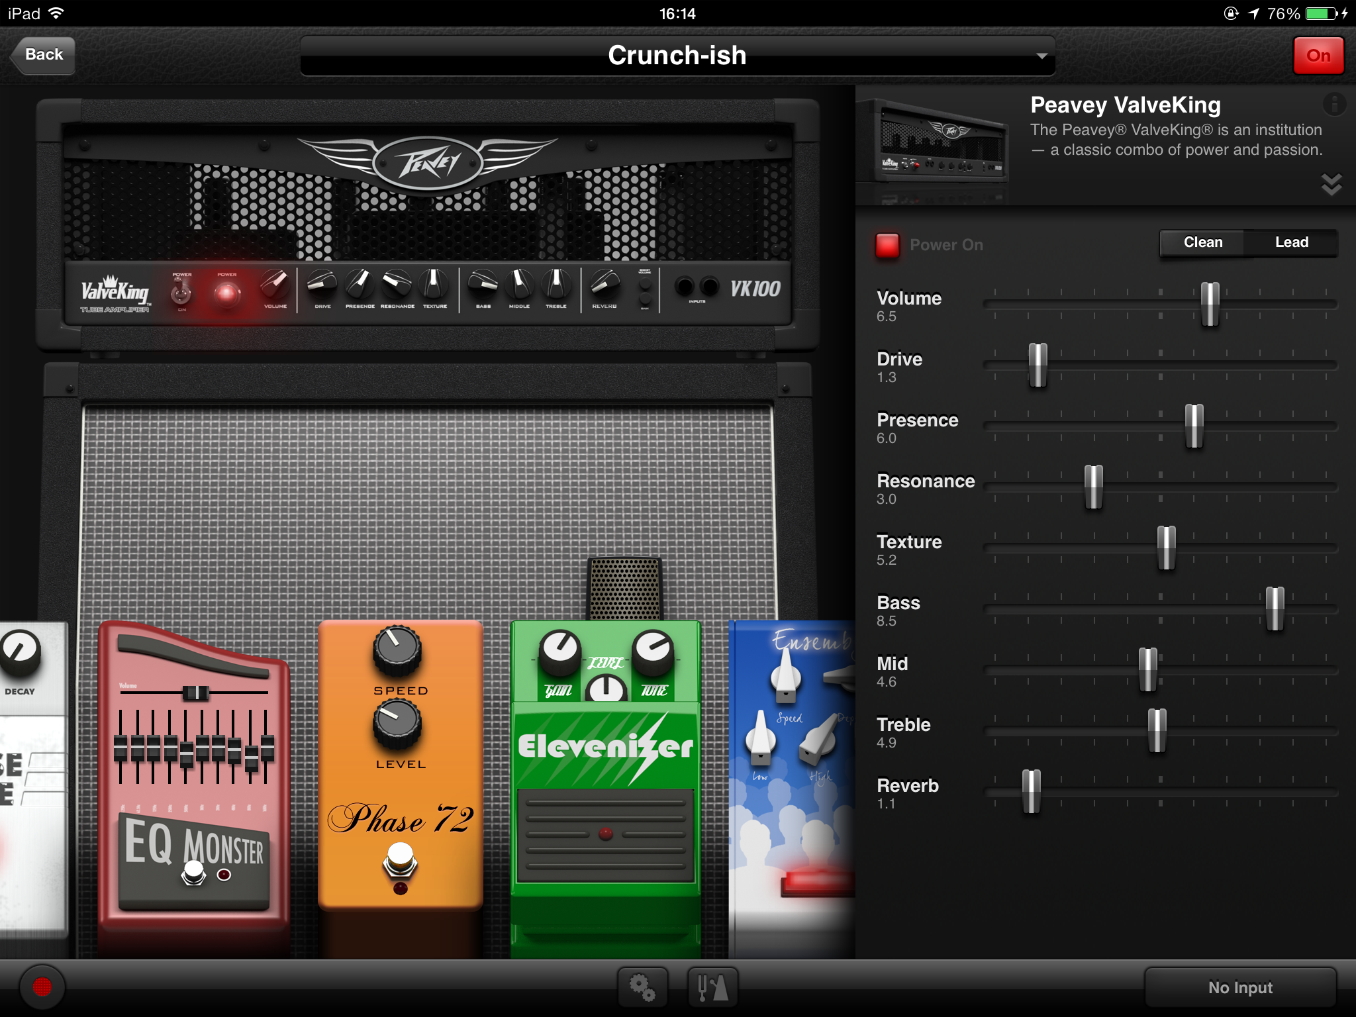Viewport: 1356px width, 1017px height.
Task: Click the amp Middle knob on the head
Action: 519,285
